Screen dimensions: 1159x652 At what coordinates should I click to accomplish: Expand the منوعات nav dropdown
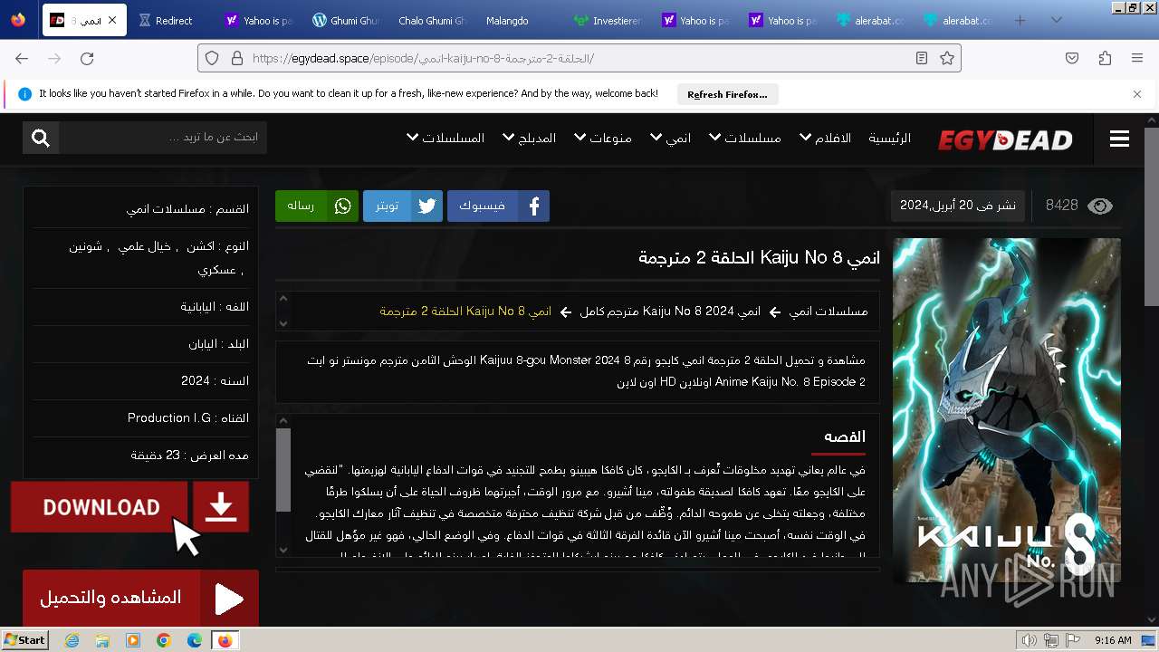click(x=602, y=138)
